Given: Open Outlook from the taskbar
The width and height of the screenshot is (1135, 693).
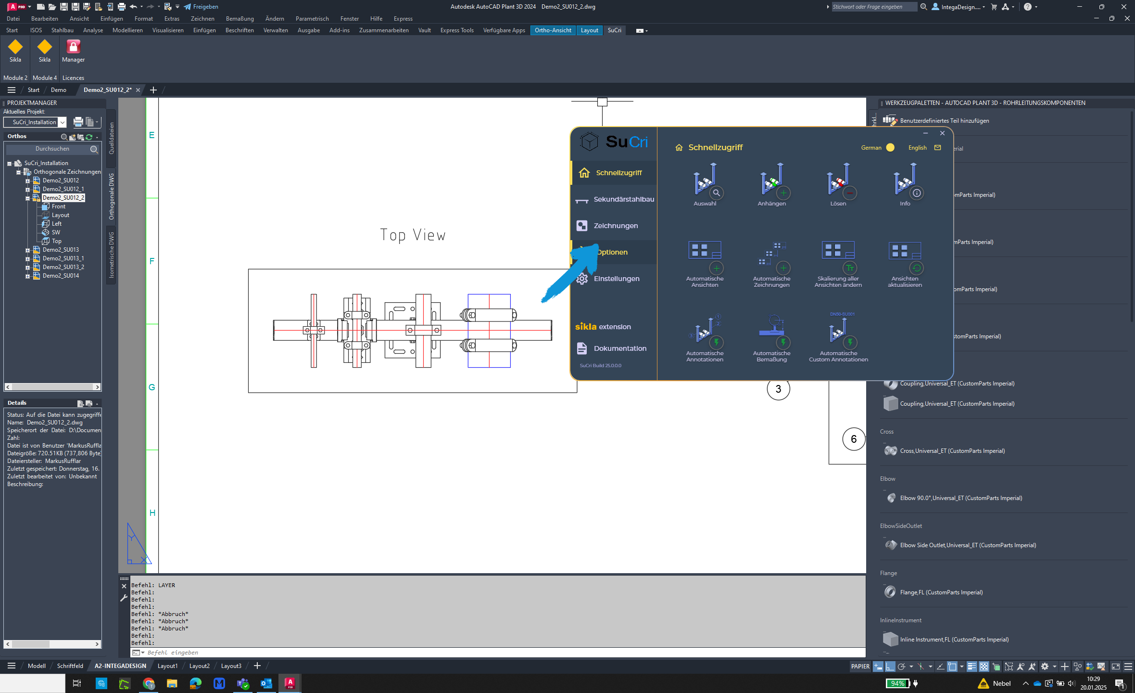Looking at the screenshot, I should (x=266, y=683).
